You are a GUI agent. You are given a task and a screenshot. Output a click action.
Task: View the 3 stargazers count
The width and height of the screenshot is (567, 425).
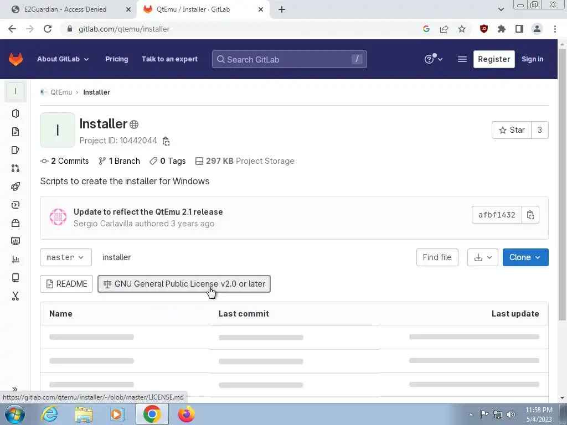(x=540, y=130)
